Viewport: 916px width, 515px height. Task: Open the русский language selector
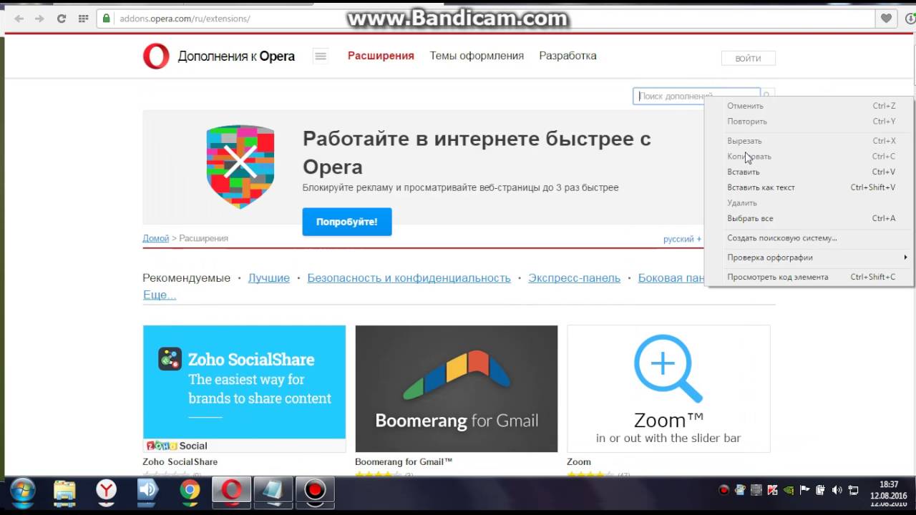tap(682, 239)
